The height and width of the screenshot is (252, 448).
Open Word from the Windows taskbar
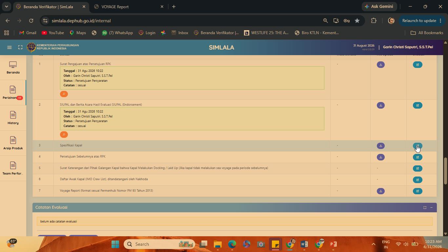(304, 244)
